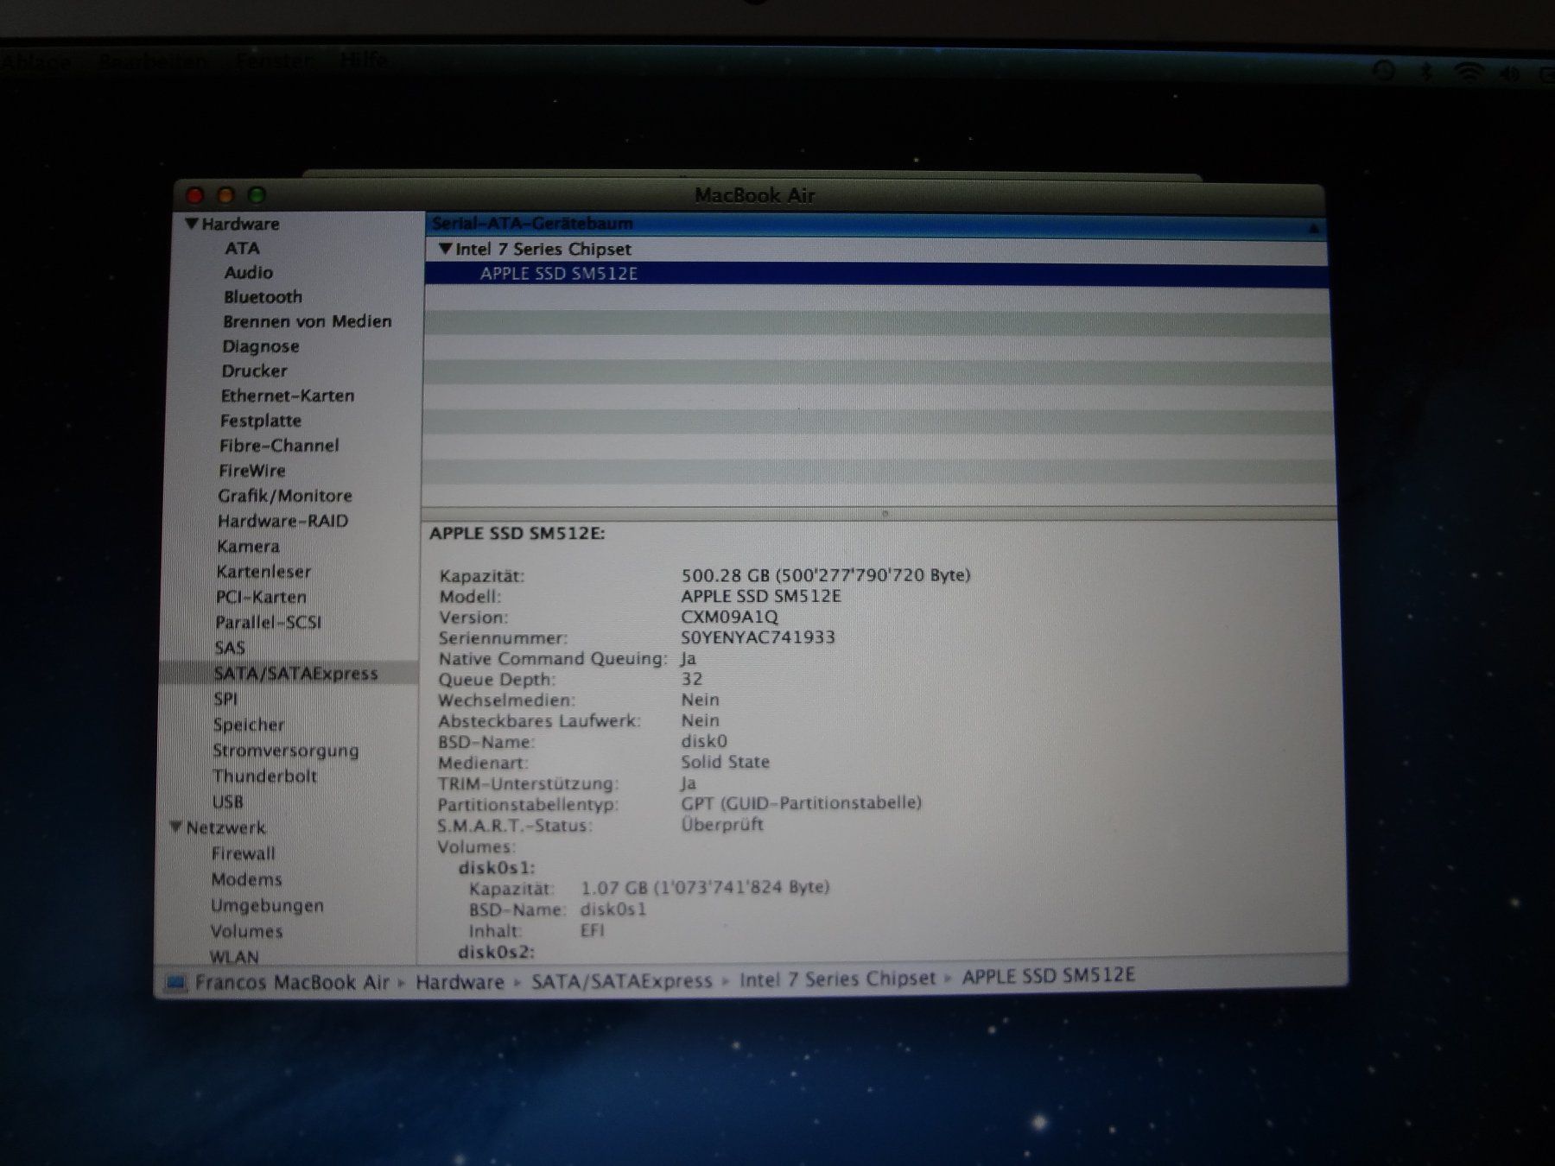Collapse the Hardware section triangle
The width and height of the screenshot is (1555, 1166).
coord(191,224)
